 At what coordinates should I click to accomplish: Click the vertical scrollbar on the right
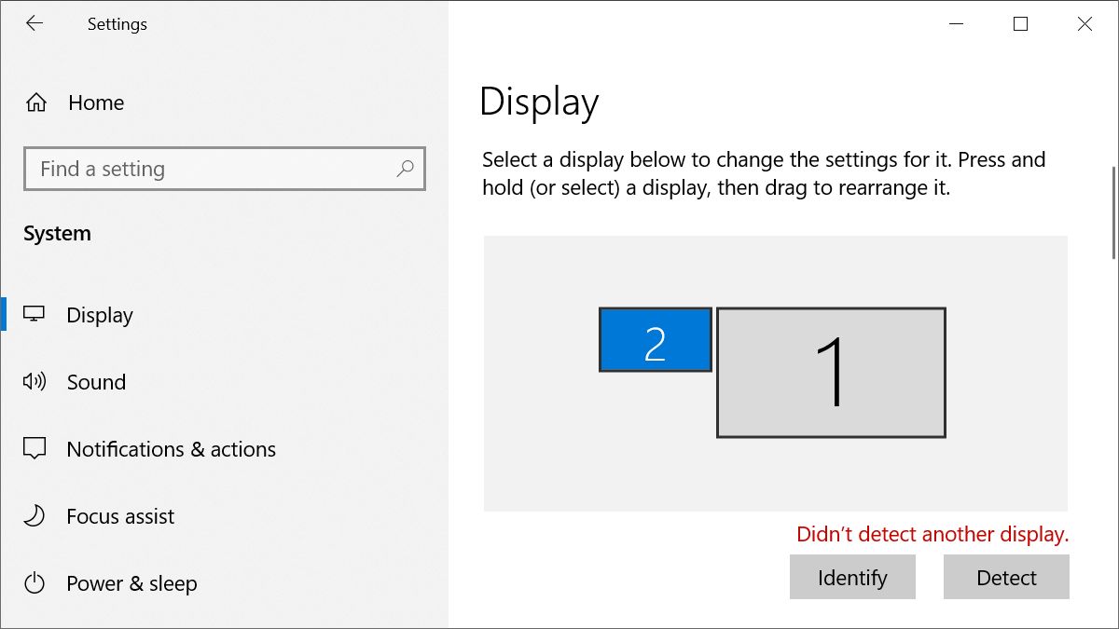pyautogui.click(x=1113, y=213)
